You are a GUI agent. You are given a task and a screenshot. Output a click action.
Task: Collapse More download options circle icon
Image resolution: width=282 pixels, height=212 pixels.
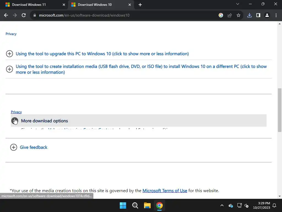pos(15,121)
